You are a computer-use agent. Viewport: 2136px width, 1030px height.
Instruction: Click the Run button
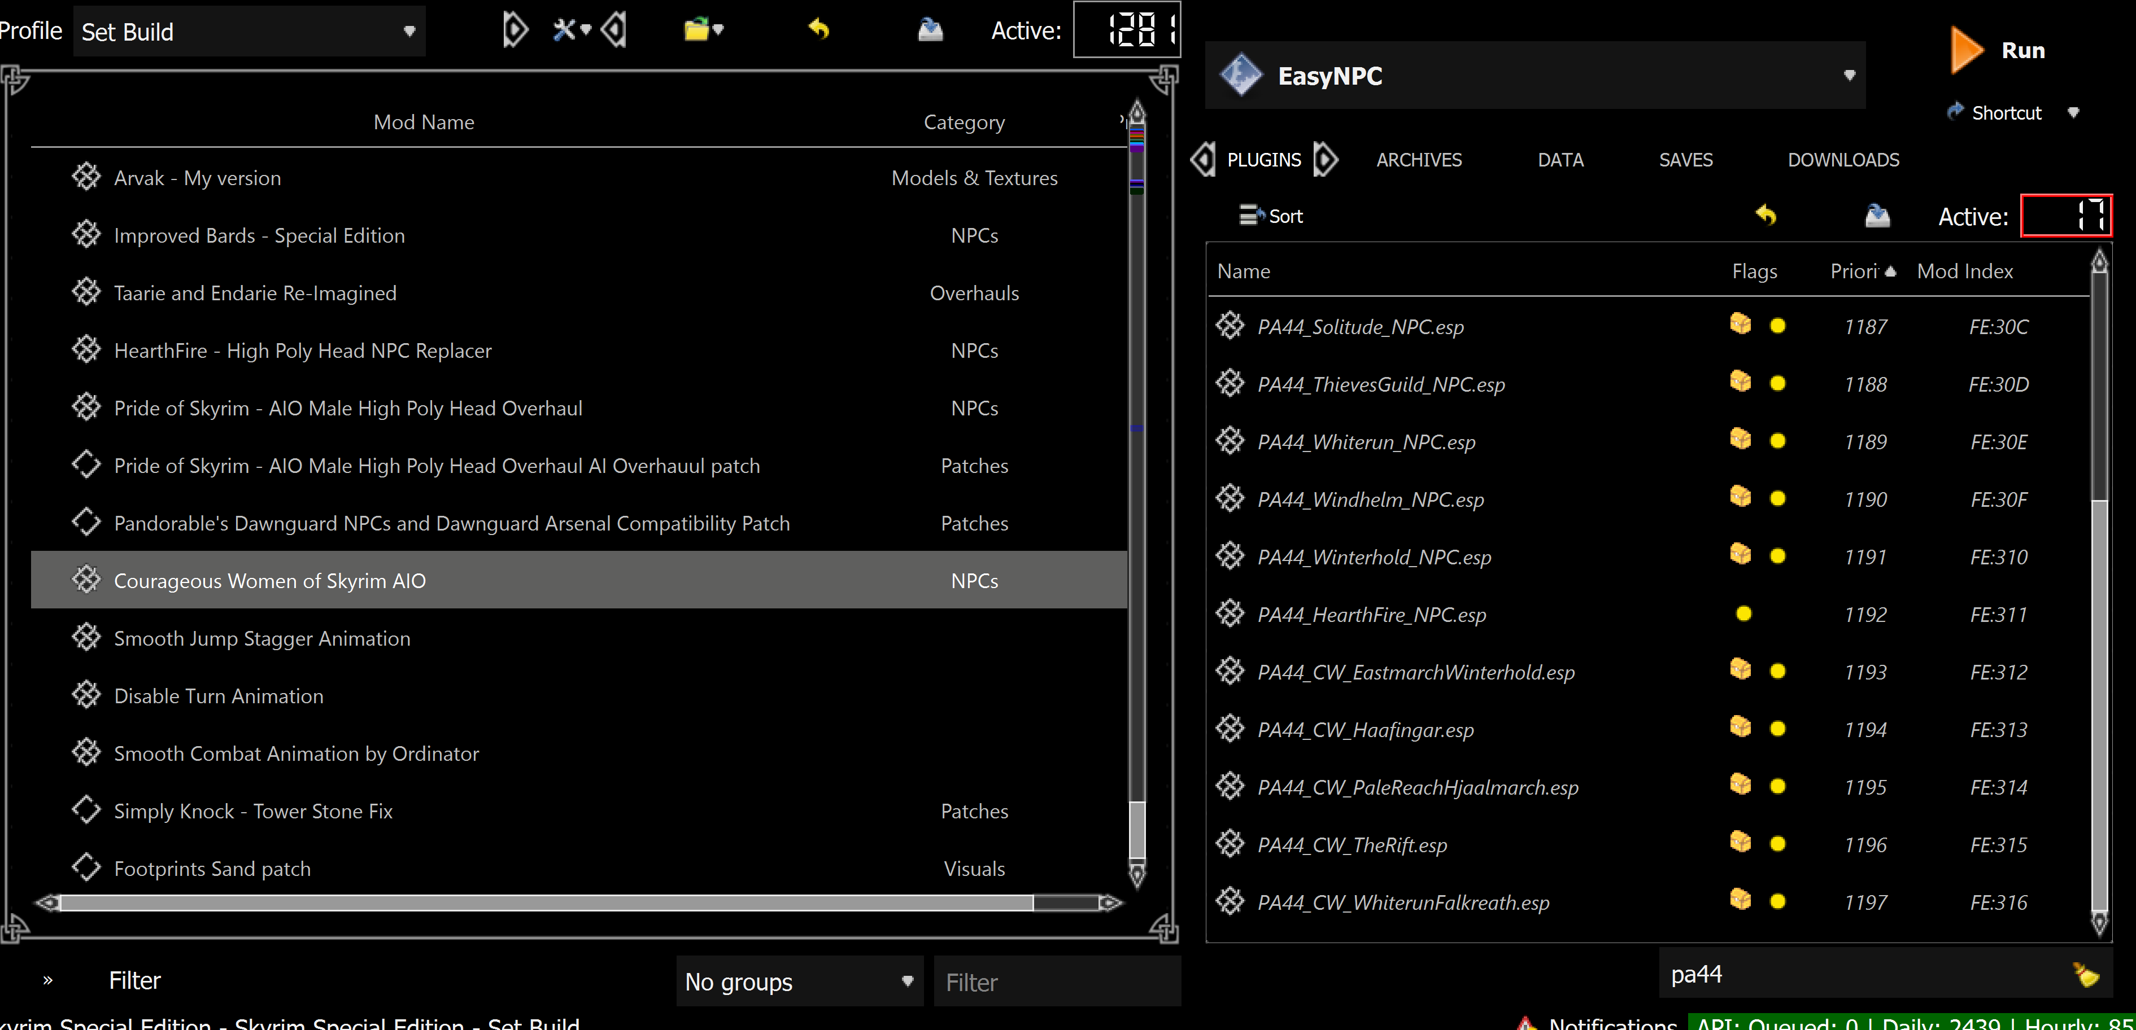tap(2023, 50)
